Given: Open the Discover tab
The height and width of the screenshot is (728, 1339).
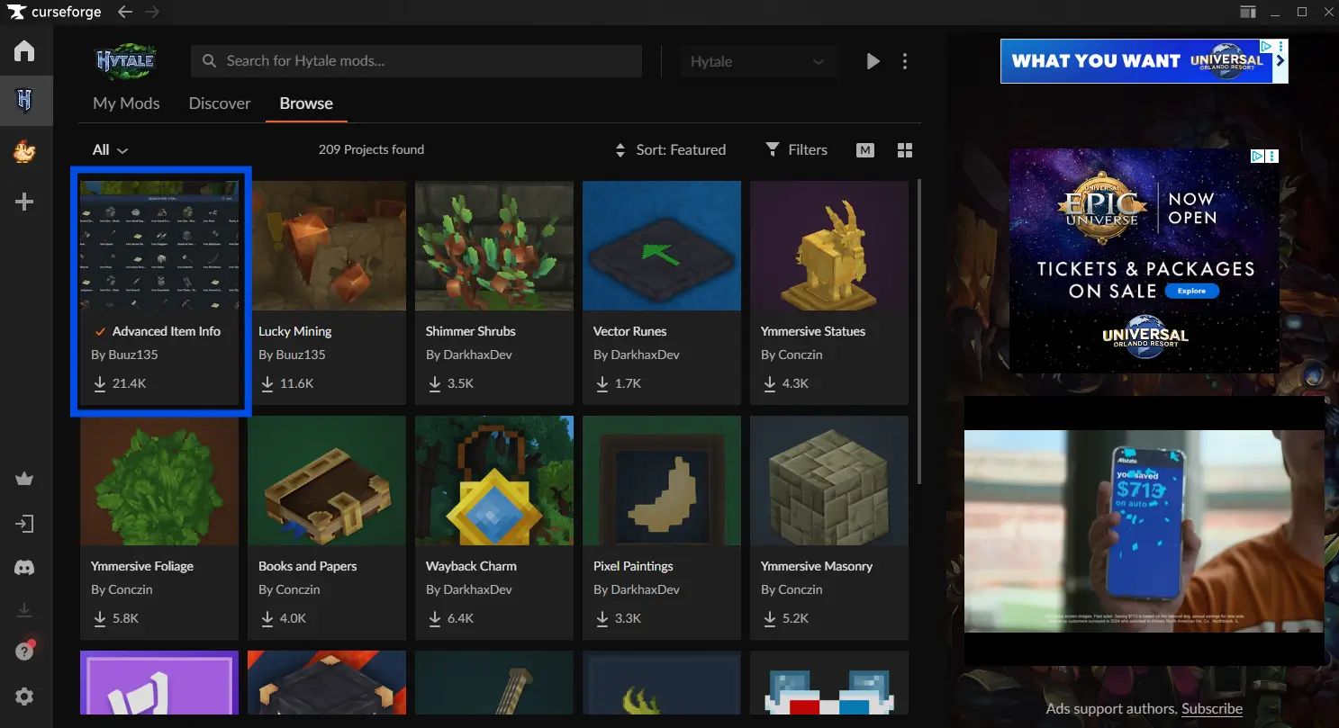Looking at the screenshot, I should point(220,103).
